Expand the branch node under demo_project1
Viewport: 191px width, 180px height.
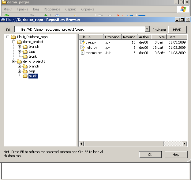pos(20,66)
